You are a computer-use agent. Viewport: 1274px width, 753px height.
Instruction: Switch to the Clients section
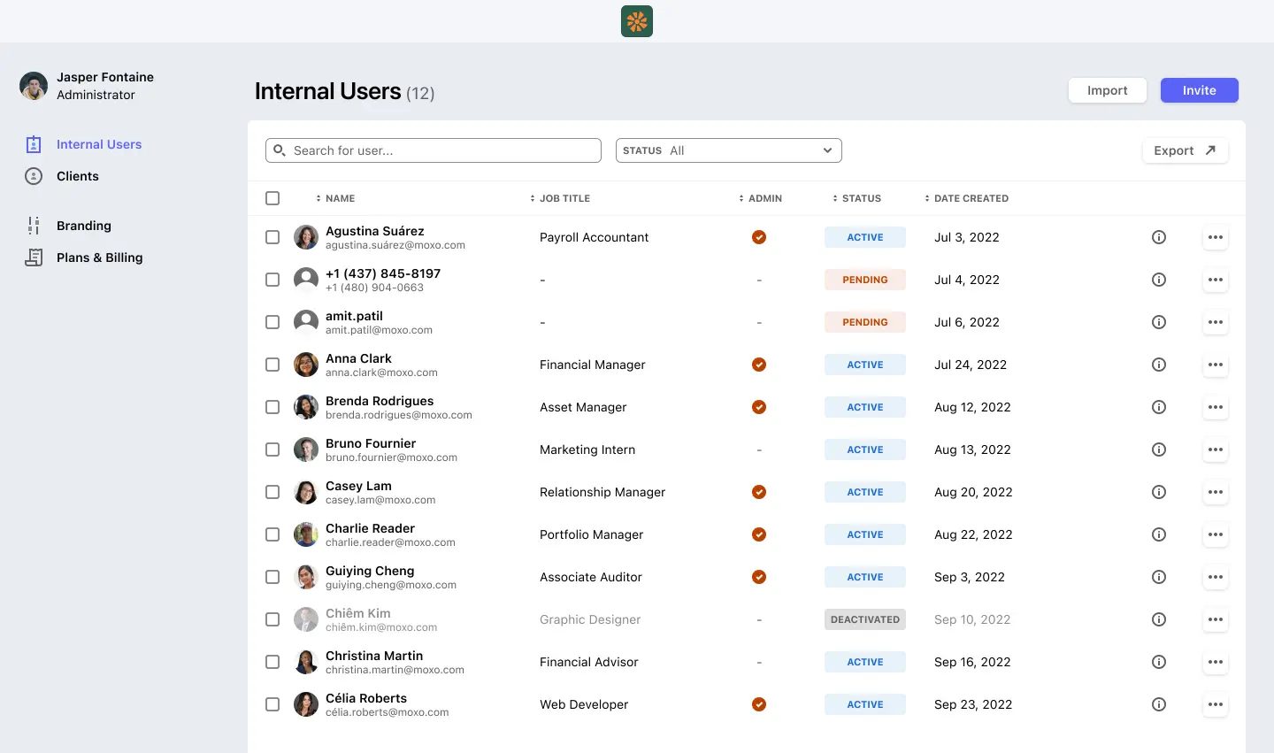click(x=78, y=175)
